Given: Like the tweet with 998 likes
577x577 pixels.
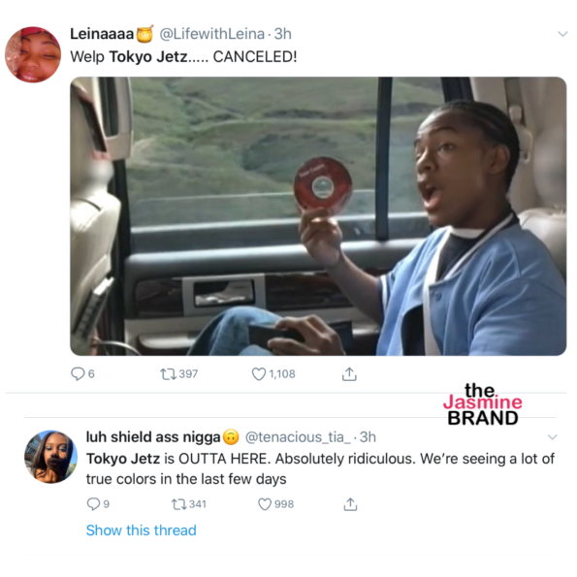Looking at the screenshot, I should (x=265, y=504).
